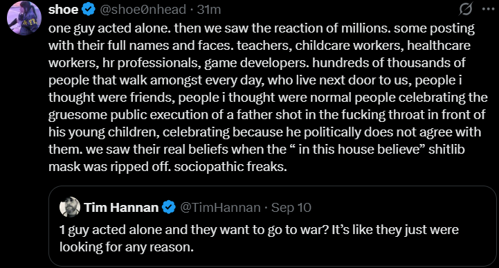The height and width of the screenshot is (268, 499).
Task: Open the 31m timestamp permalink
Action: coord(209,10)
